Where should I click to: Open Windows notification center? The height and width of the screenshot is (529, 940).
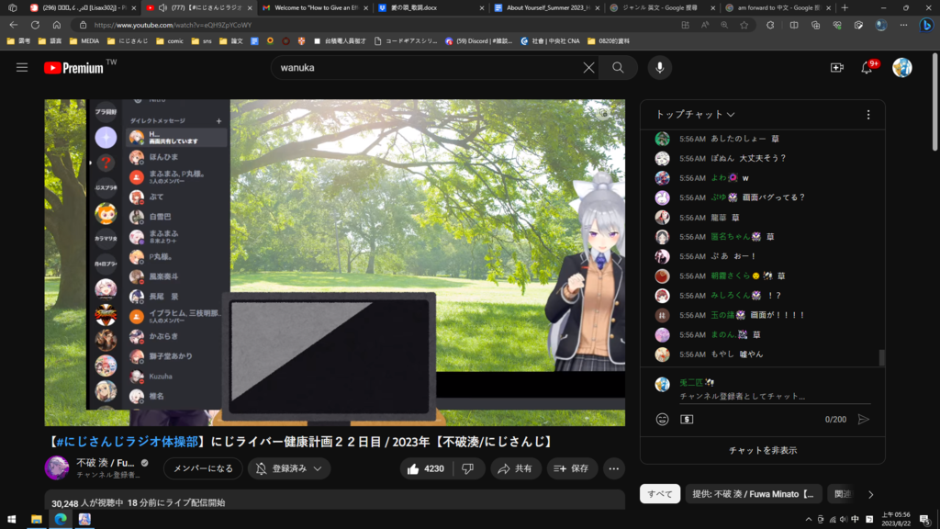(925, 520)
